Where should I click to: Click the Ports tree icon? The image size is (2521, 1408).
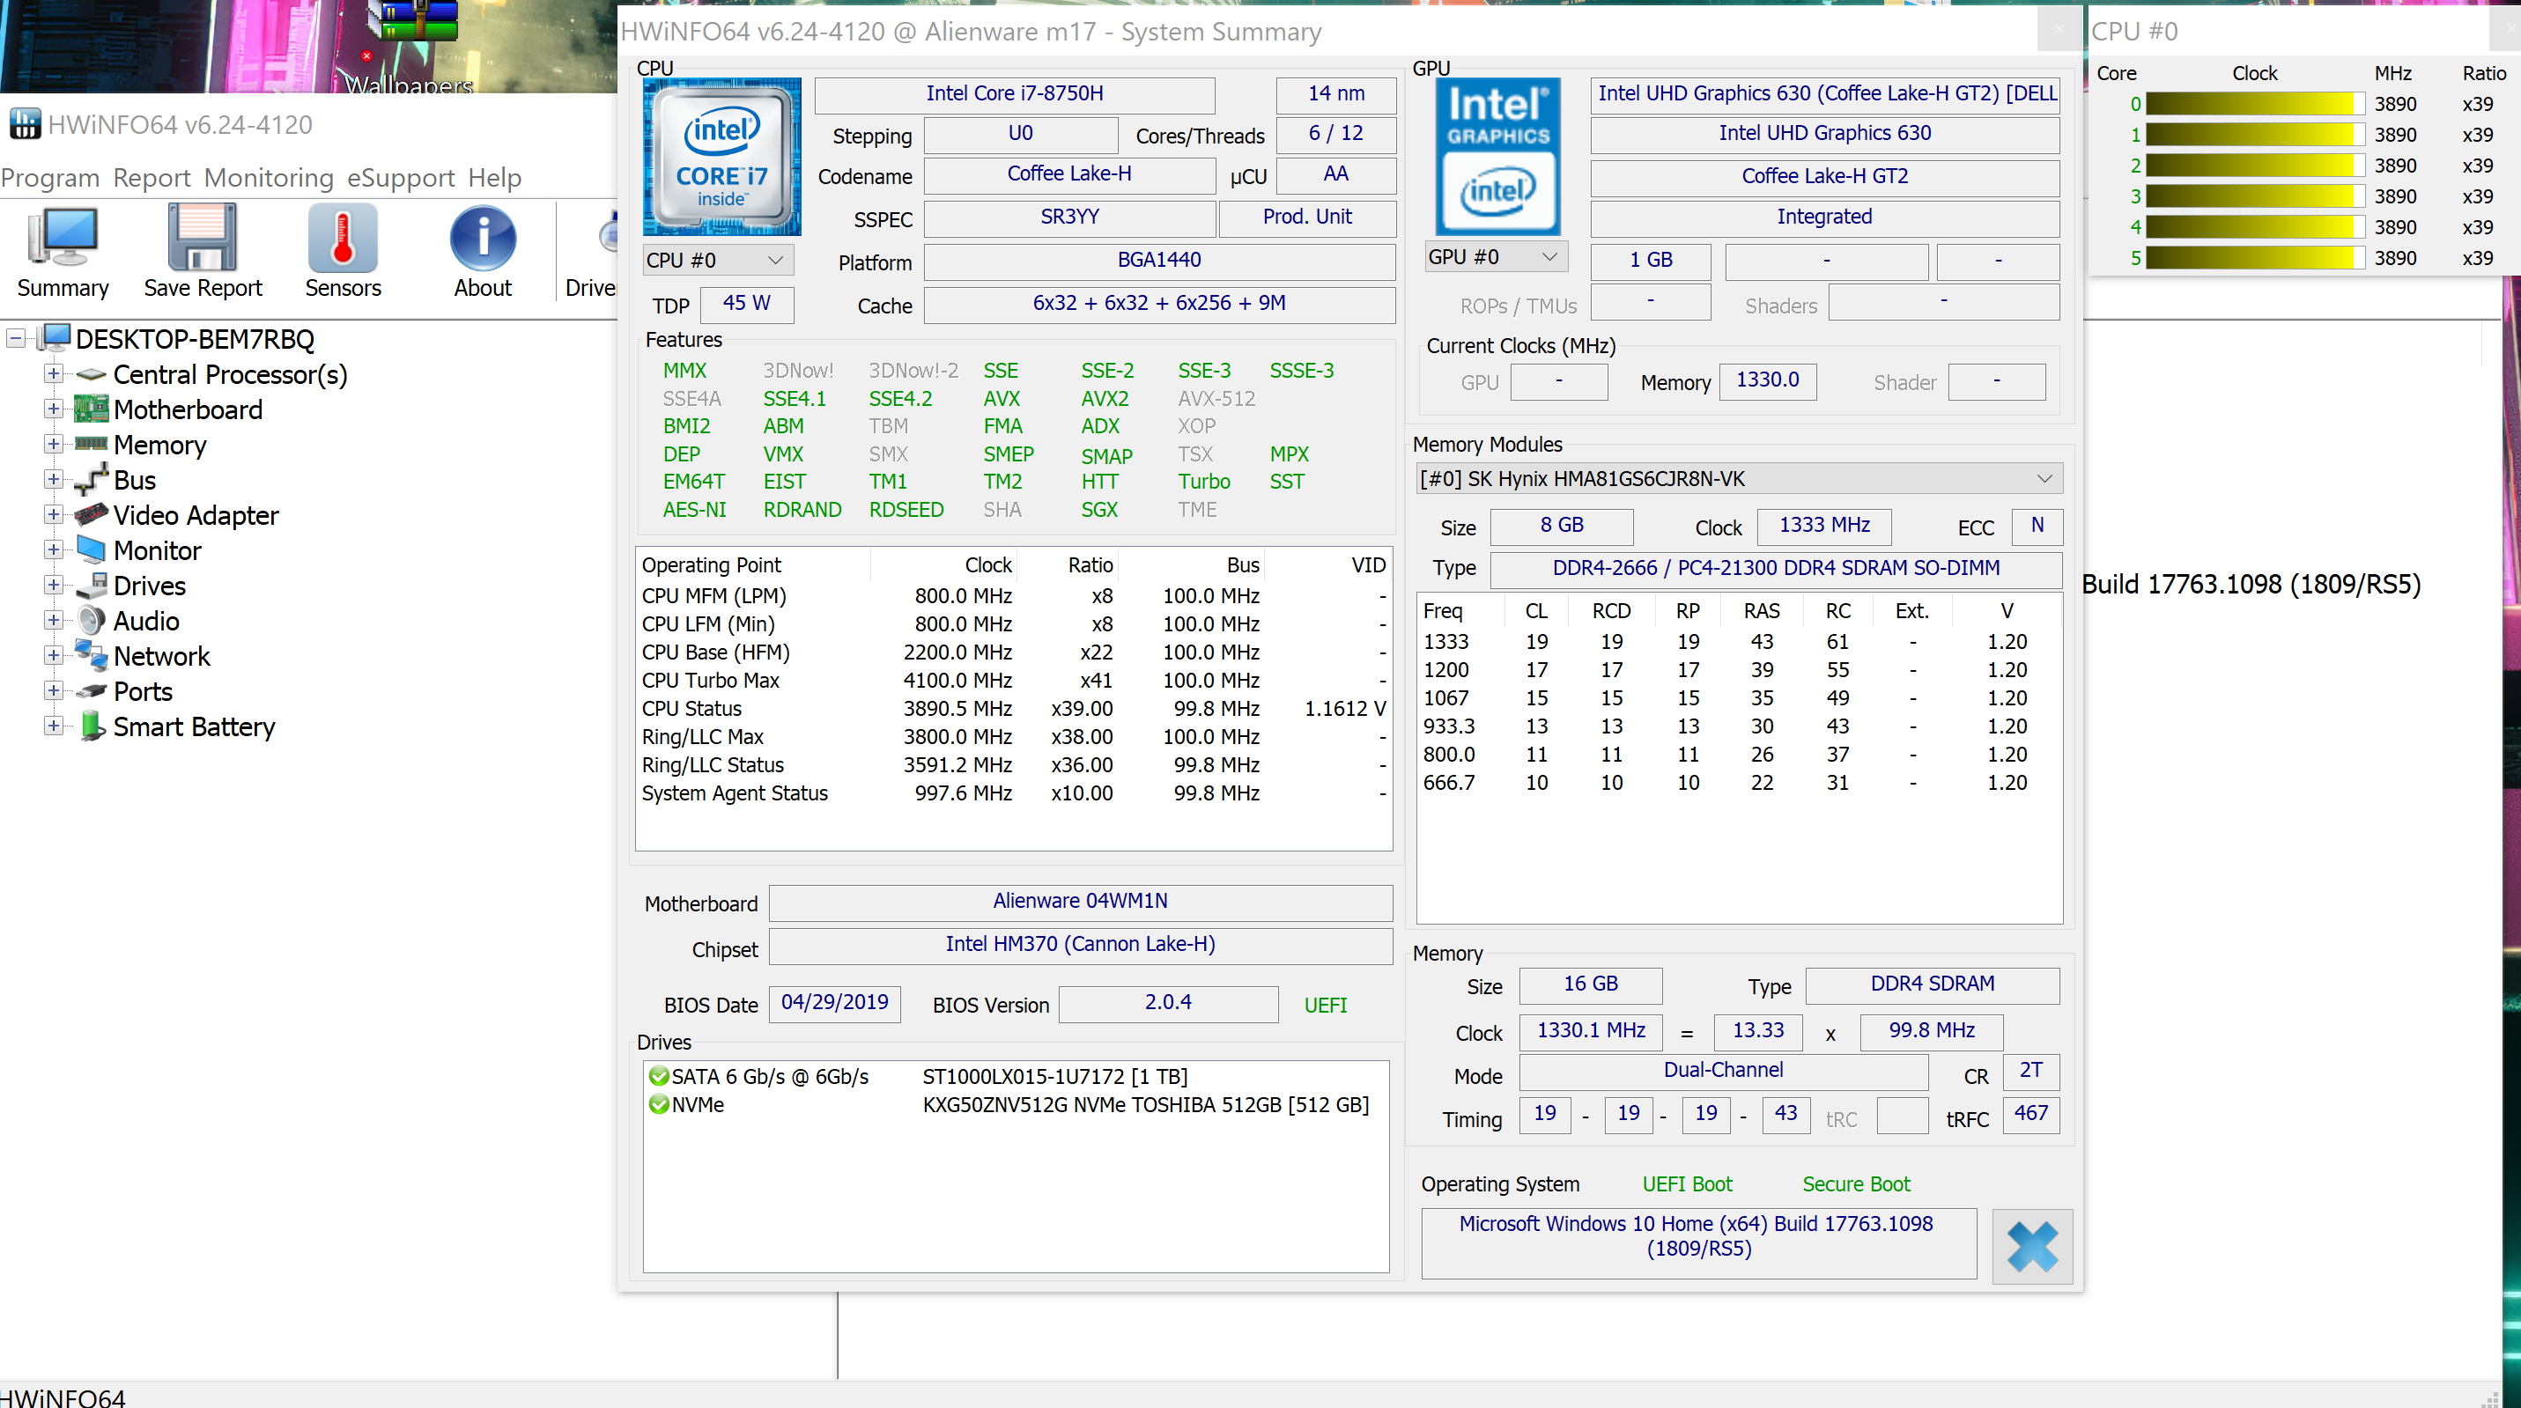pos(91,690)
